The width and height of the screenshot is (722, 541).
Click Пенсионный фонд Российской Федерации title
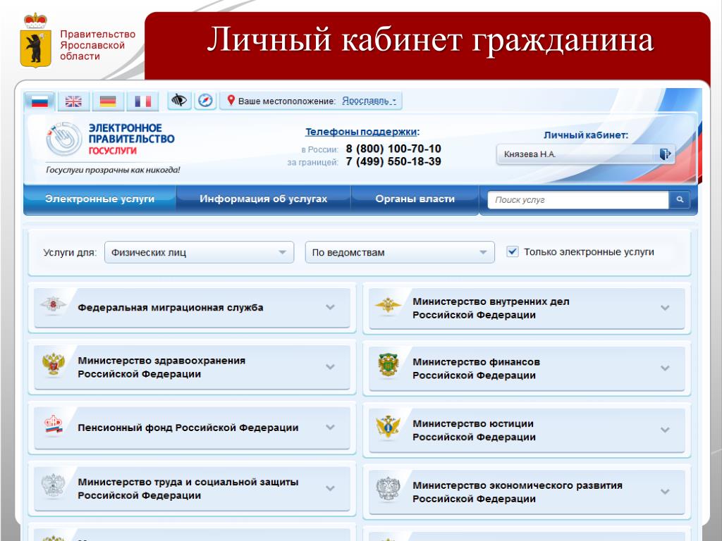188,428
